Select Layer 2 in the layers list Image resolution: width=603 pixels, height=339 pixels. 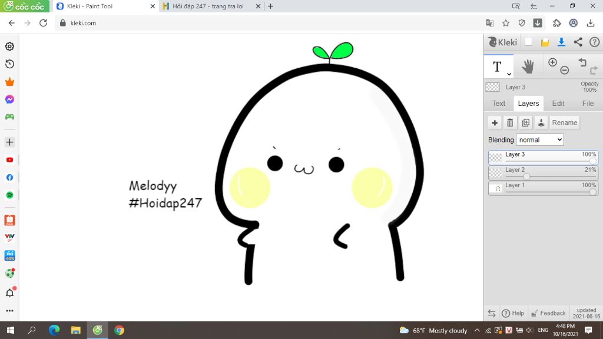(x=544, y=172)
